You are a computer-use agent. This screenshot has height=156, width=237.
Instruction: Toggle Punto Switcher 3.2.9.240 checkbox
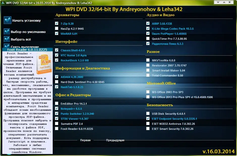point(56,113)
